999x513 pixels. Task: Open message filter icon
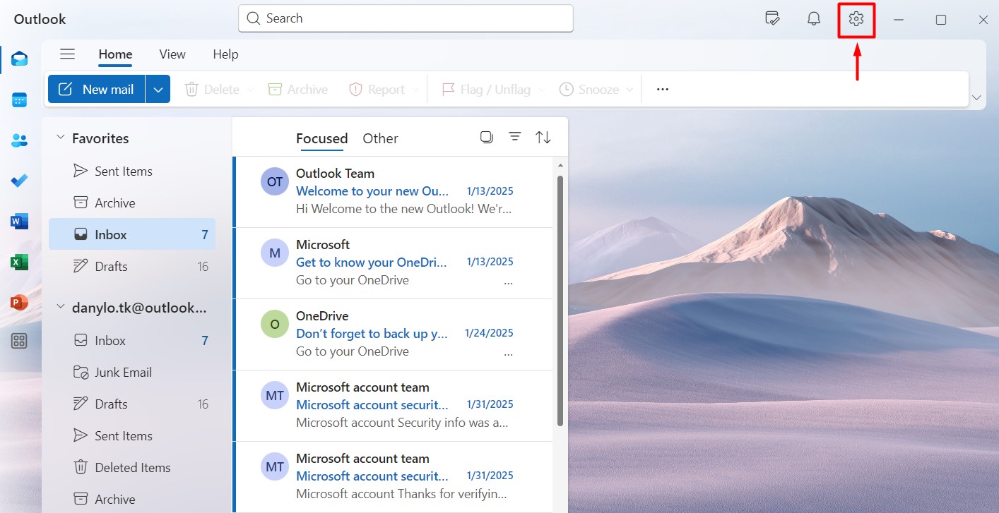click(x=515, y=137)
